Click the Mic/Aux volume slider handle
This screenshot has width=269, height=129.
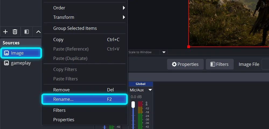133,105
